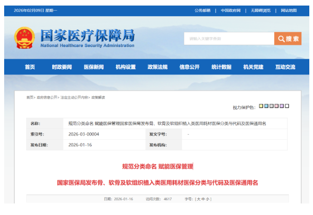
Task: Expand 信息公开 navigation menu
Action: coord(190,67)
